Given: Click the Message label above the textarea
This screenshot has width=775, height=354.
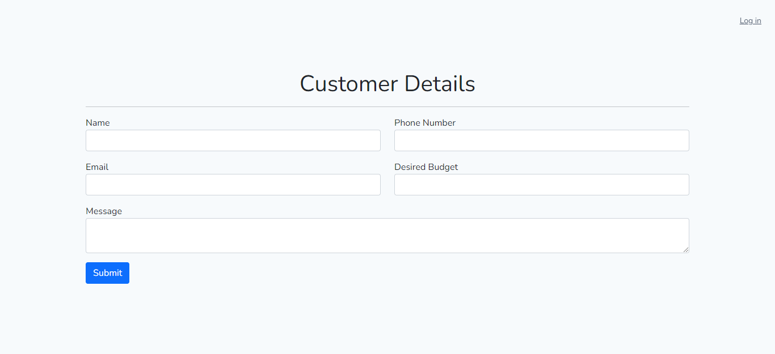Looking at the screenshot, I should click(x=104, y=211).
